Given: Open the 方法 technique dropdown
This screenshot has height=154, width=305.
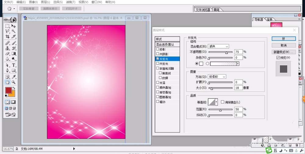Looking at the screenshot, I should click(x=217, y=77).
